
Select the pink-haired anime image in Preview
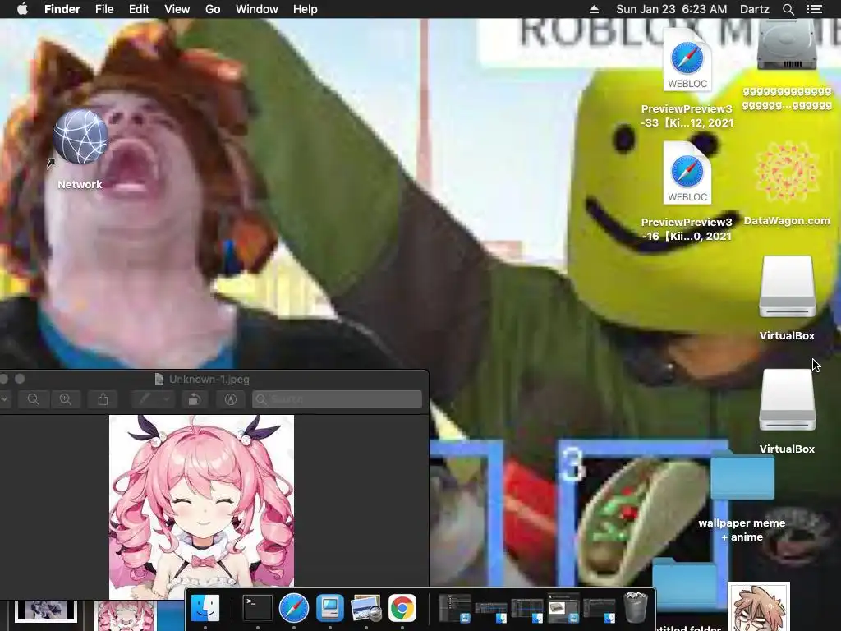201,507
